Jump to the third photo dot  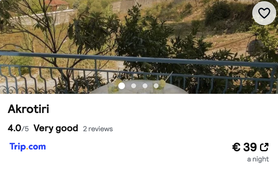tap(145, 86)
